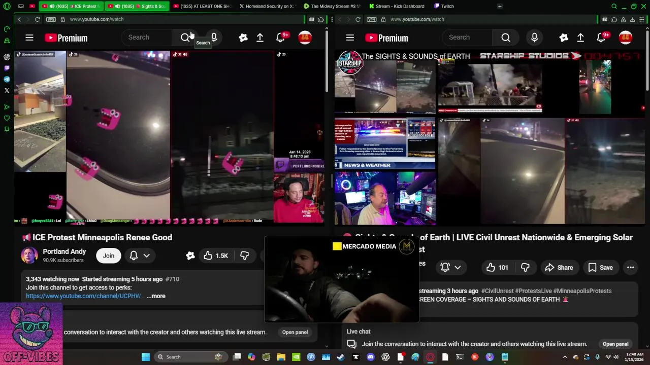
Task: Switch to Stream - Kick Dashboard tab
Action: pyautogui.click(x=398, y=7)
